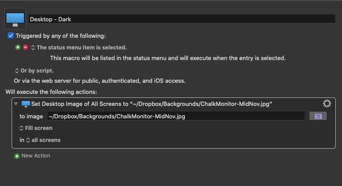Click the status menu trigger description text

(168, 58)
